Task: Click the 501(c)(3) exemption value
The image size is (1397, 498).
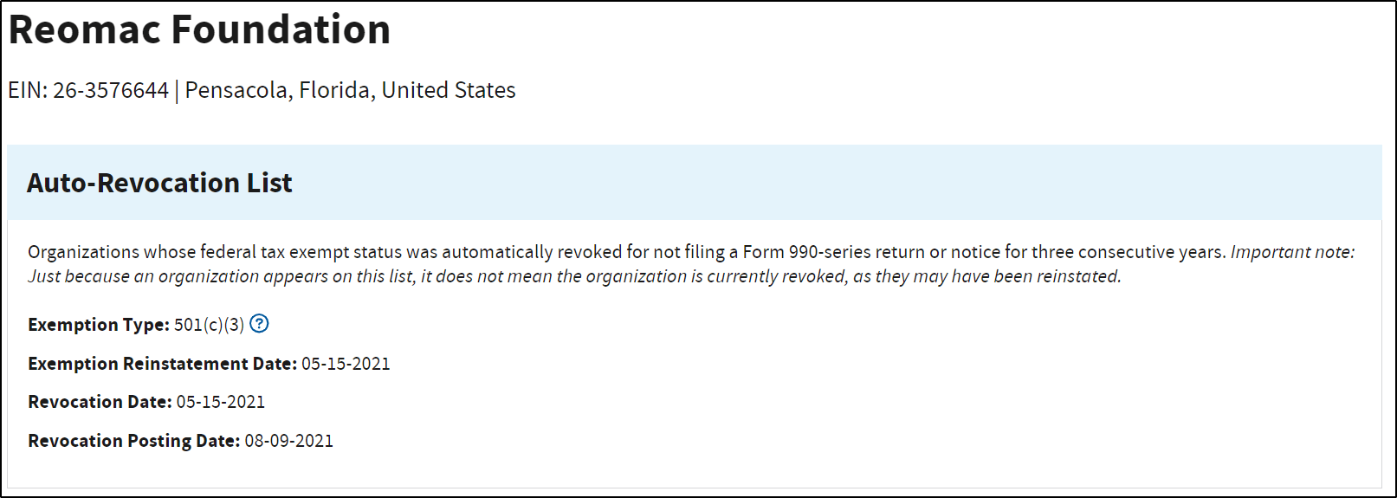Action: pyautogui.click(x=209, y=325)
